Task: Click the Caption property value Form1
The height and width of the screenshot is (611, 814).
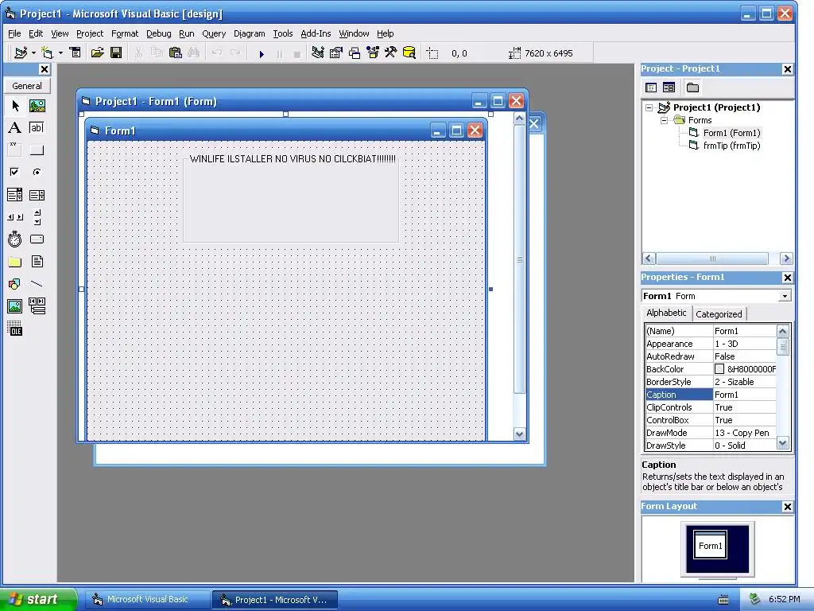Action: (x=744, y=395)
